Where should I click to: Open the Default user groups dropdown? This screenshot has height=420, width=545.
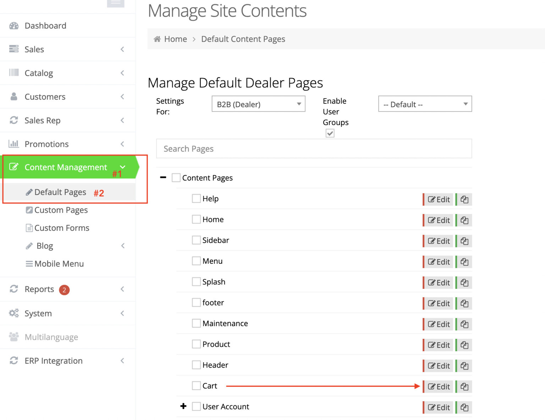tap(425, 104)
